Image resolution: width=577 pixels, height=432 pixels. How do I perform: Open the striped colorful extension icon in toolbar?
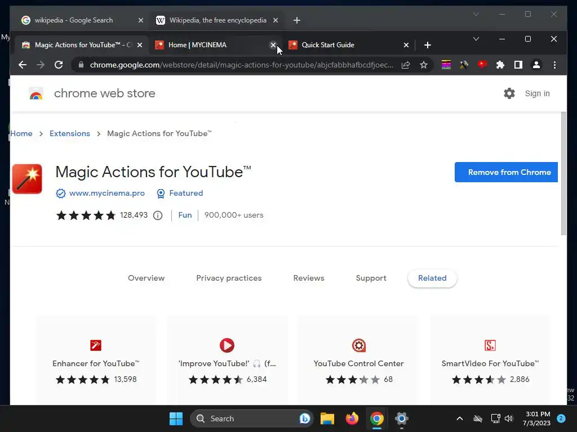coord(446,65)
